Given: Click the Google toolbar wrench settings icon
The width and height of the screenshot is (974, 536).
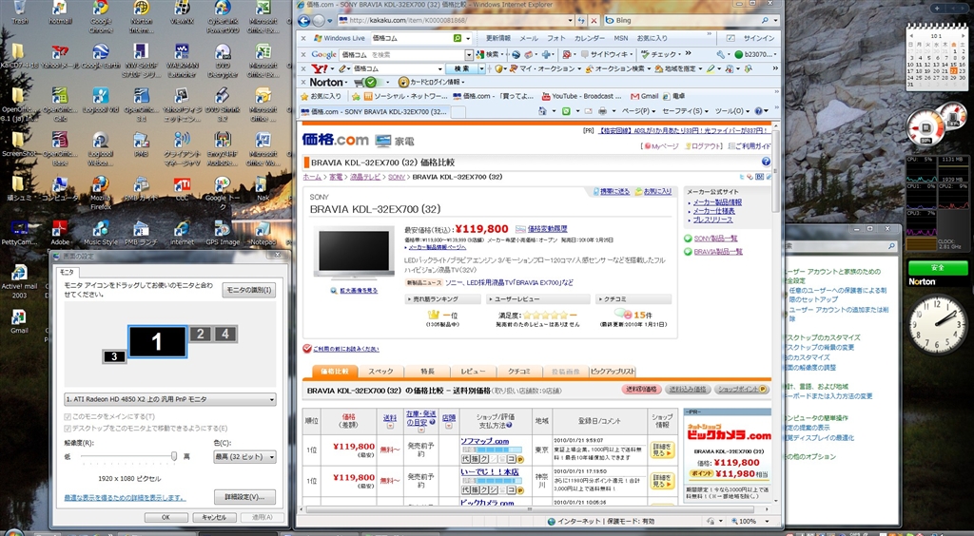Looking at the screenshot, I should (719, 54).
